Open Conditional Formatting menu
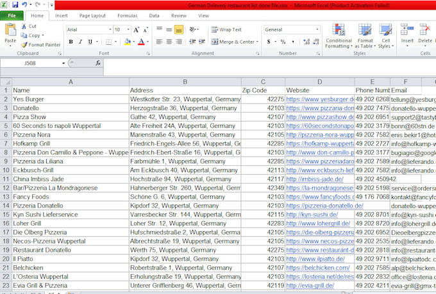 (x=339, y=36)
